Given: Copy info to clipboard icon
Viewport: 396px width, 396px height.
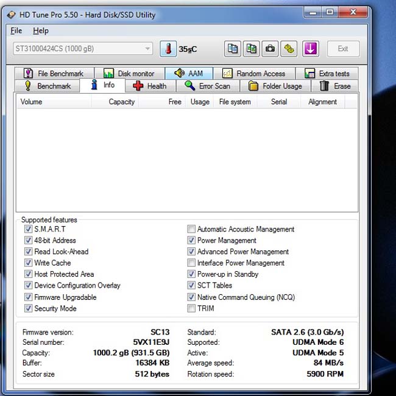Looking at the screenshot, I should (232, 49).
